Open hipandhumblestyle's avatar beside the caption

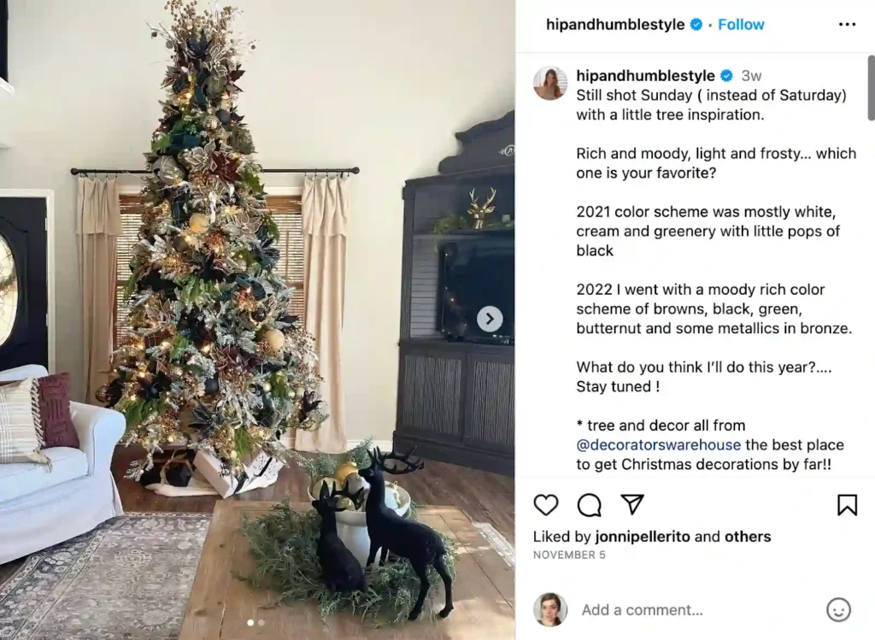550,84
